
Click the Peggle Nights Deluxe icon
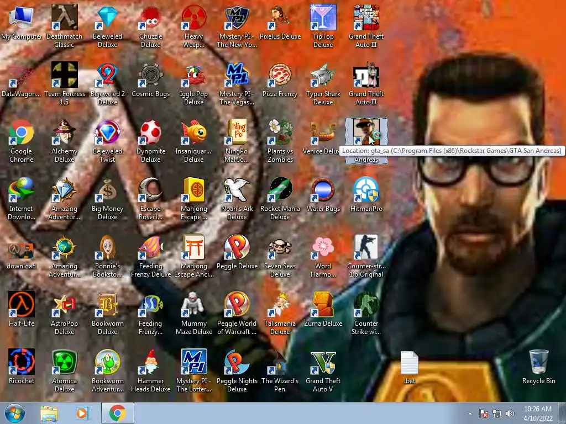click(x=237, y=362)
